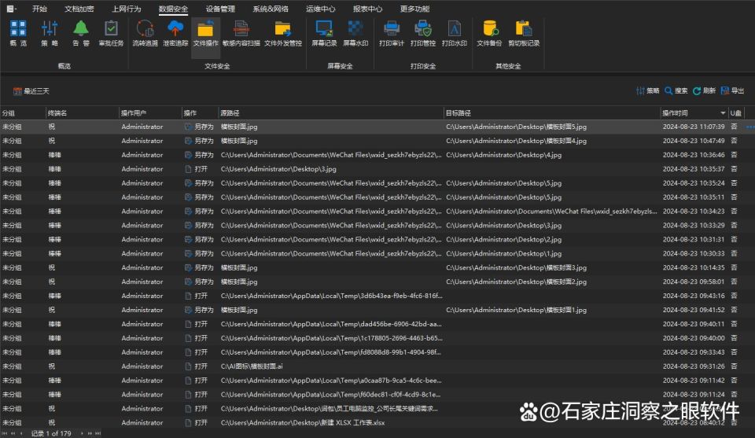
Task: Select row with timestamp 2024-08-23 09:31:26
Action: pos(377,366)
